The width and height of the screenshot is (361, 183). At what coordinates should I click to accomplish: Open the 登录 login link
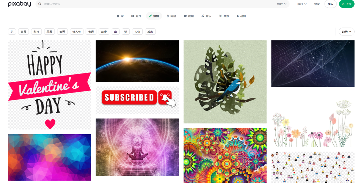[317, 4]
